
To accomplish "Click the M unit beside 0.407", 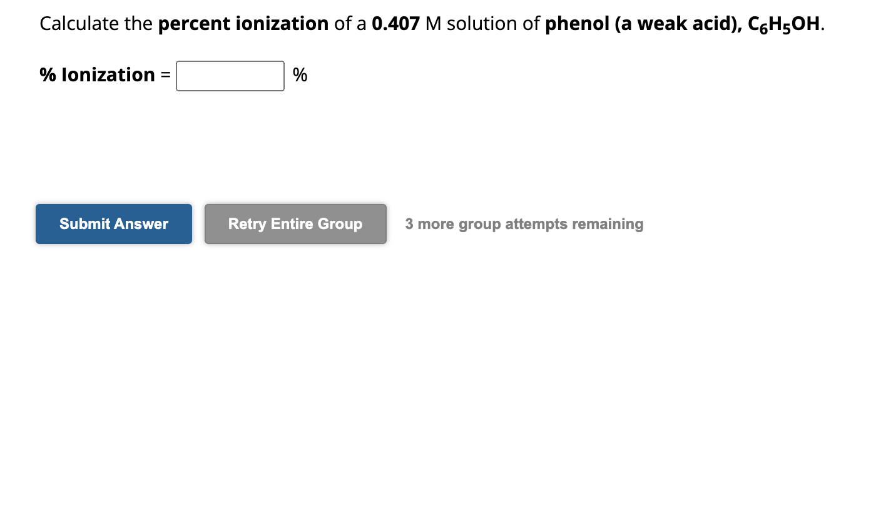I will (432, 23).
